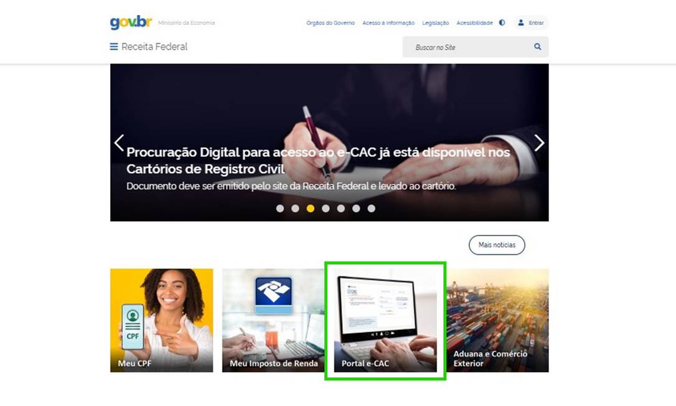Select the first carousel dot
The image size is (676, 406).
pos(279,209)
